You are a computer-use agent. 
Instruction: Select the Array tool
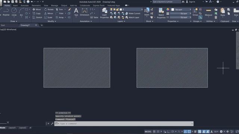click(x=60, y=17)
